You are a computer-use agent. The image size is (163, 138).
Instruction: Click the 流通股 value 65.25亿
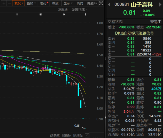pos(128,134)
